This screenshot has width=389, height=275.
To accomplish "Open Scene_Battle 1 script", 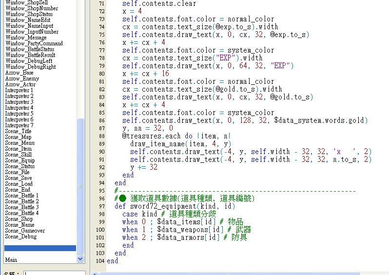I will [x=21, y=196].
